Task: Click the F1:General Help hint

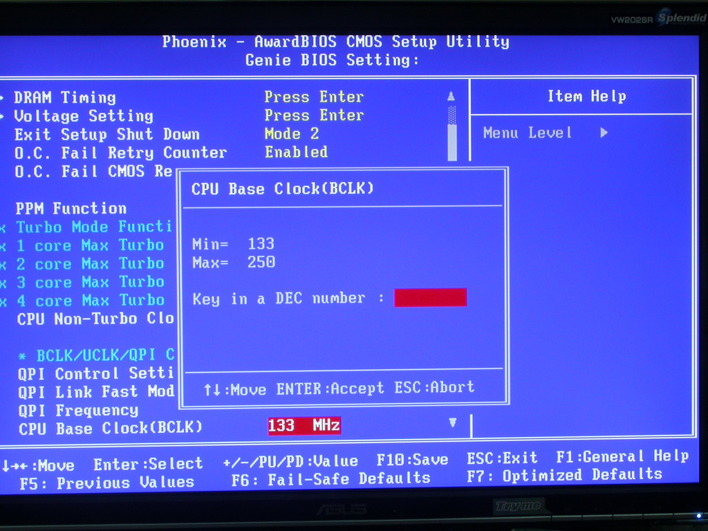Action: tap(623, 457)
